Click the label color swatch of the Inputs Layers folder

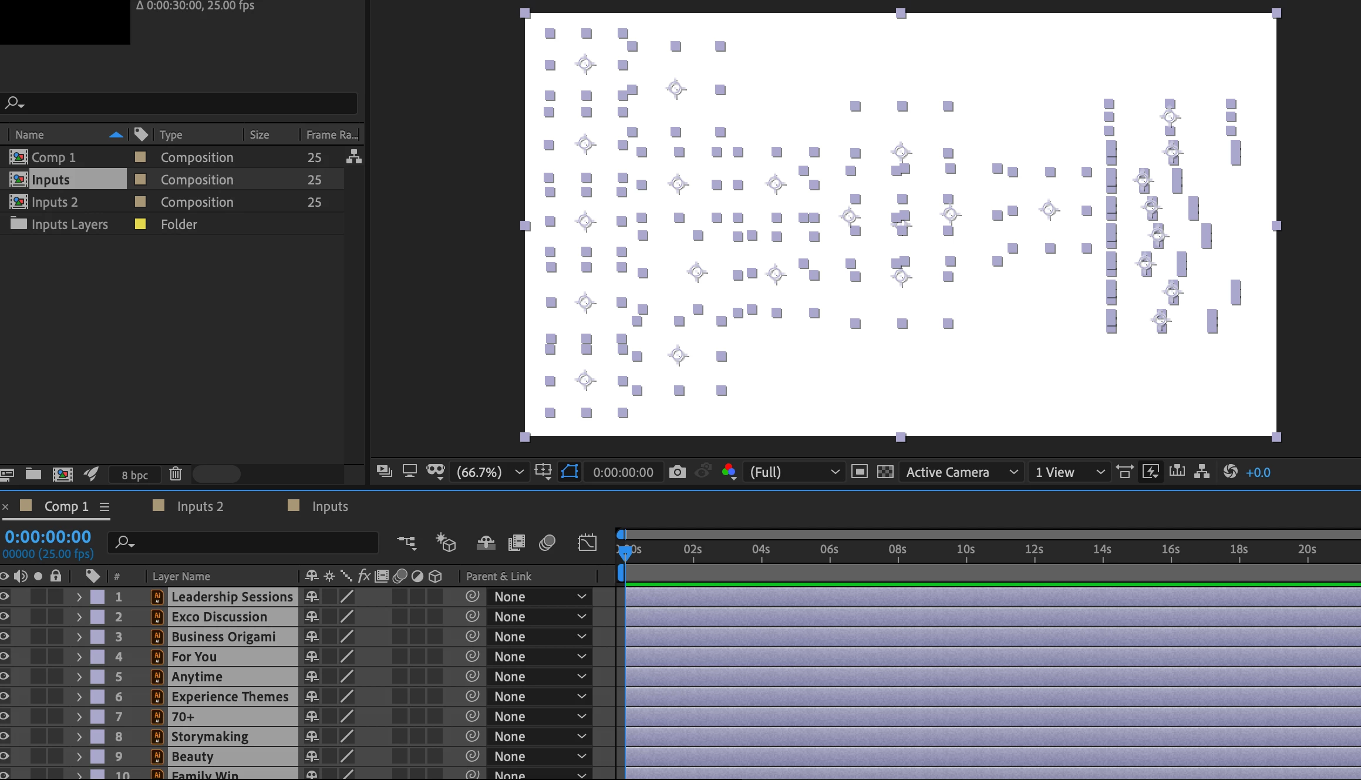pos(140,224)
